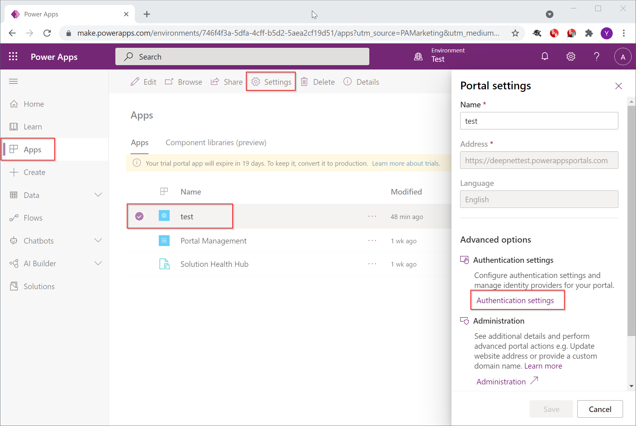Open the header settings gear icon
The height and width of the screenshot is (426, 636).
(x=571, y=56)
